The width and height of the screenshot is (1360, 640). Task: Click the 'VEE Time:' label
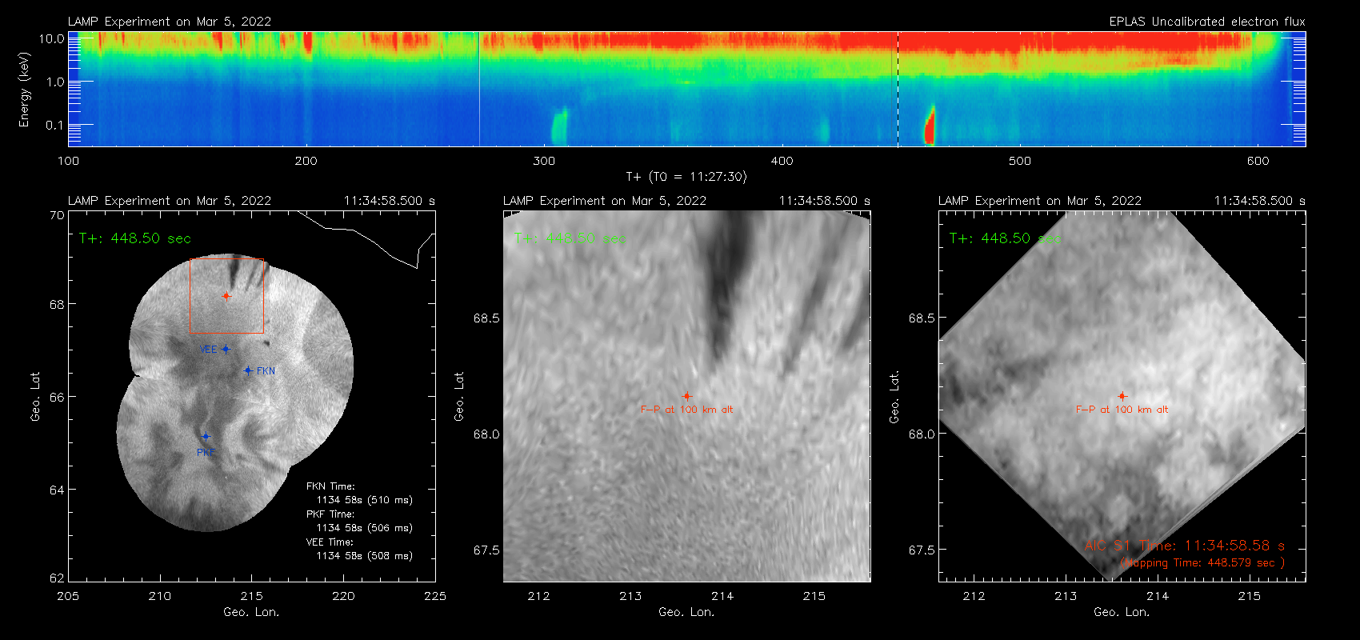pos(330,542)
